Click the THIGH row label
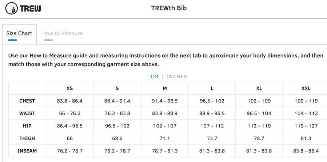This screenshot has width=327, height=162. 27,138
